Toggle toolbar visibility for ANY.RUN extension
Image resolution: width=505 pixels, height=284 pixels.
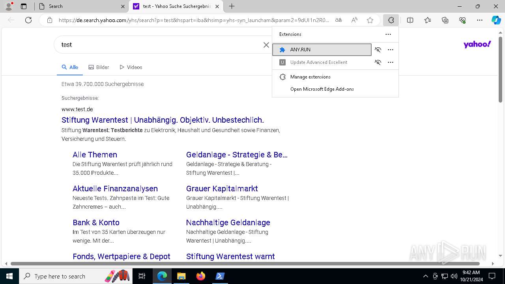tap(378, 50)
